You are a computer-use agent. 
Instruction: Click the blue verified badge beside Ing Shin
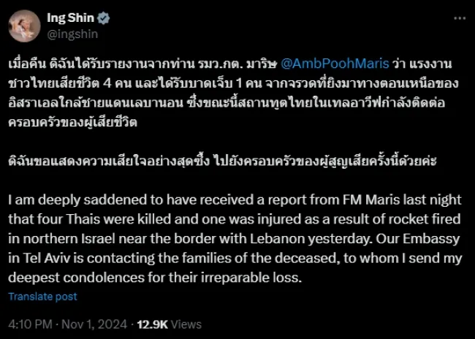[104, 18]
